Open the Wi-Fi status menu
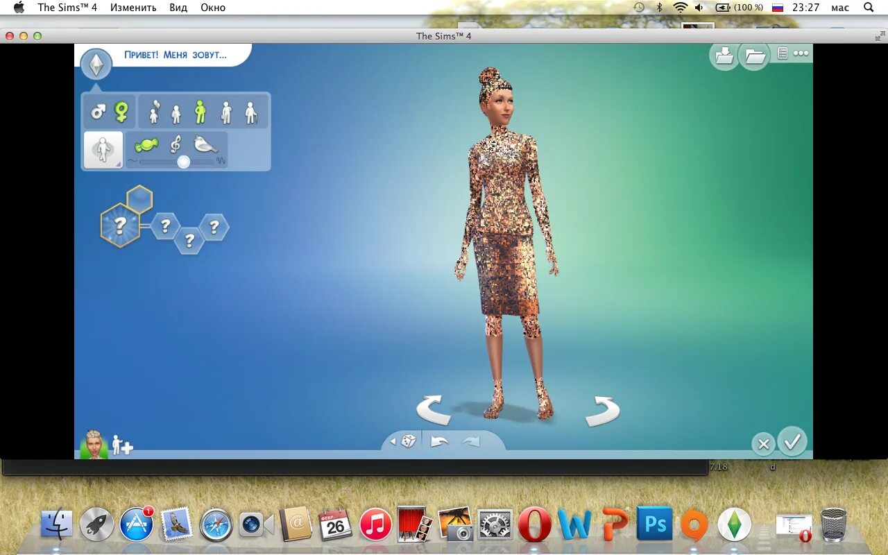This screenshot has height=555, width=888. [681, 8]
